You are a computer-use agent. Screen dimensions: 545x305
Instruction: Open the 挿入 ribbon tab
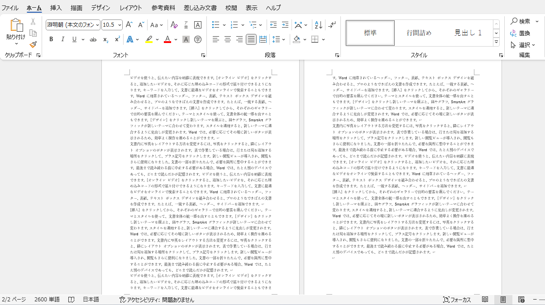(56, 8)
